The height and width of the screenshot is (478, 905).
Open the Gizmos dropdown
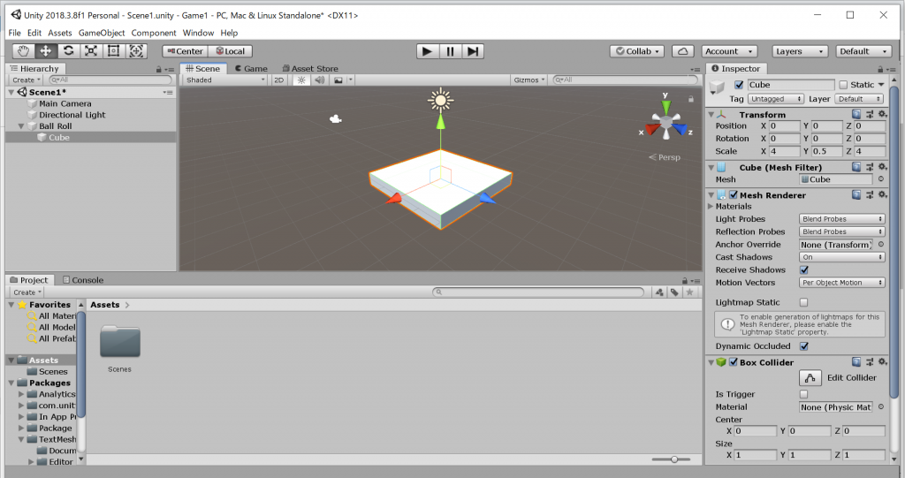click(x=529, y=80)
